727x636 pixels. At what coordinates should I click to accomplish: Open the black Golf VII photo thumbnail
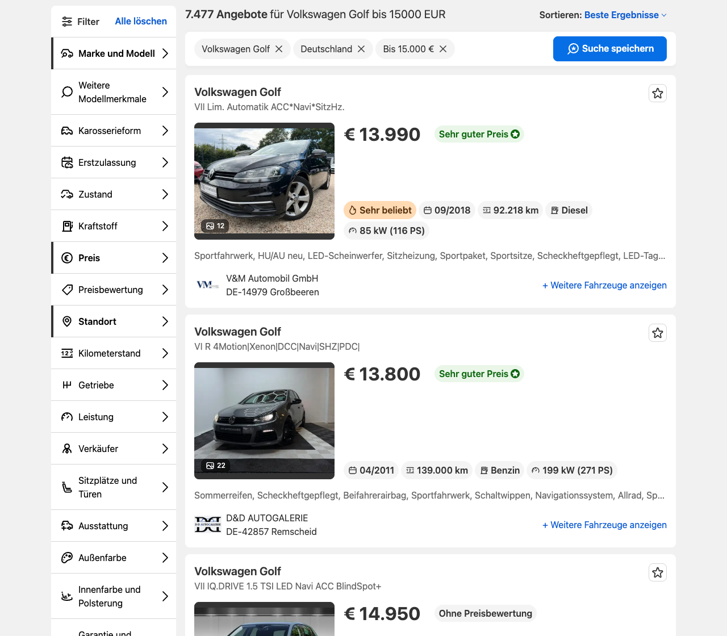tap(264, 181)
